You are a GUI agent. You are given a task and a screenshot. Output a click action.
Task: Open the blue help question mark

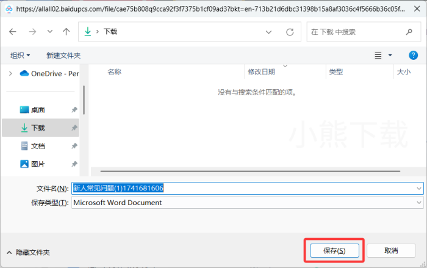click(413, 56)
